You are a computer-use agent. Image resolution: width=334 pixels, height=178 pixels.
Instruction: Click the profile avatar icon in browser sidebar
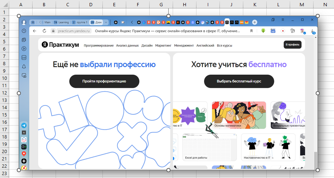(x=24, y=22)
